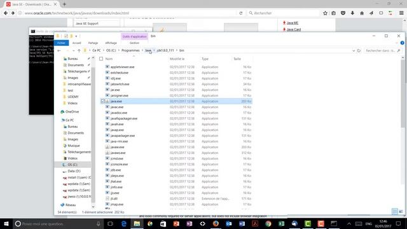Click the Java ME link on Oracle page
Image resolution: width=407 pixels, height=229 pixels.
click(293, 23)
